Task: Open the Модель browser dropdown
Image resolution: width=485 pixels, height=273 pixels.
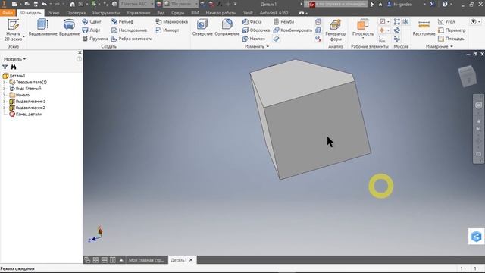Action: tap(14, 59)
